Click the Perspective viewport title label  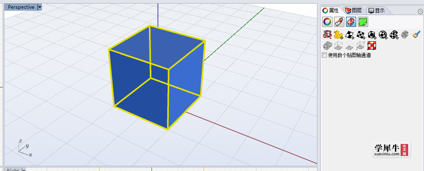[x=21, y=7]
